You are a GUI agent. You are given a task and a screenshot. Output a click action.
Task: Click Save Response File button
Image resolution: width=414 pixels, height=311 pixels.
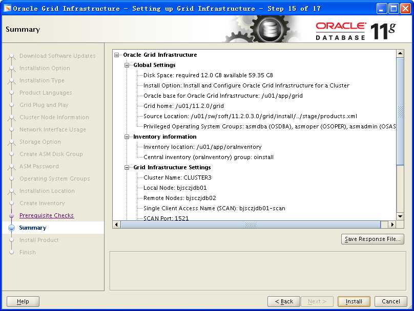tap(372, 239)
